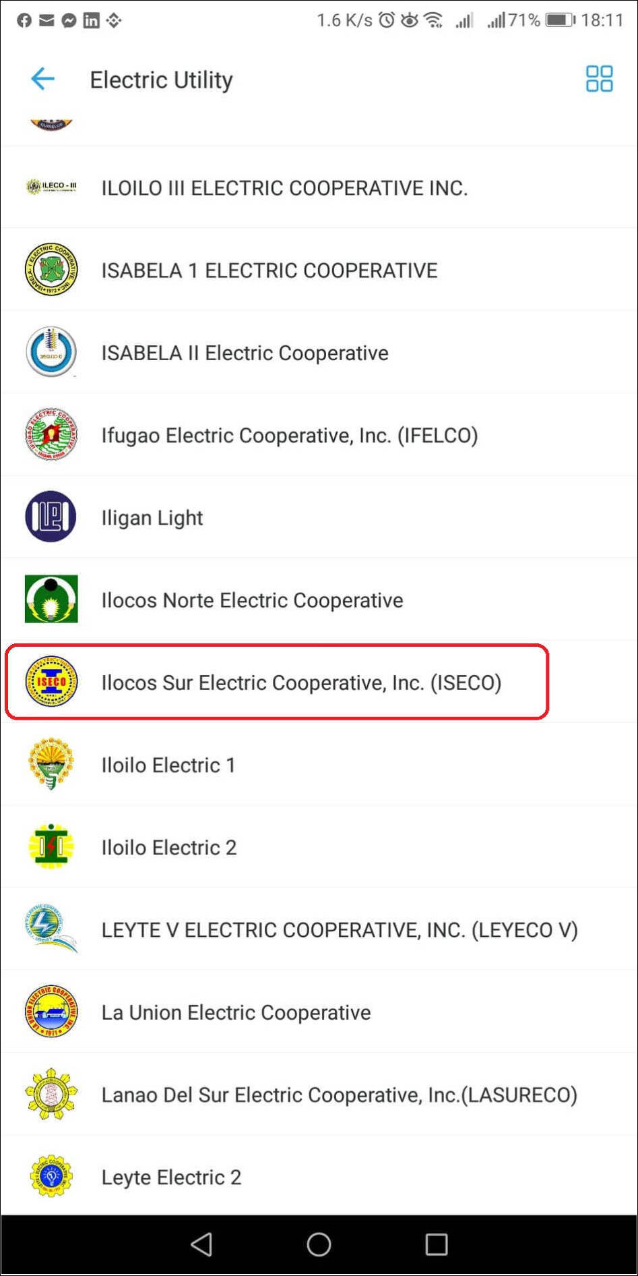Switch to grid view icon
This screenshot has height=1276, width=638.
pos(599,79)
